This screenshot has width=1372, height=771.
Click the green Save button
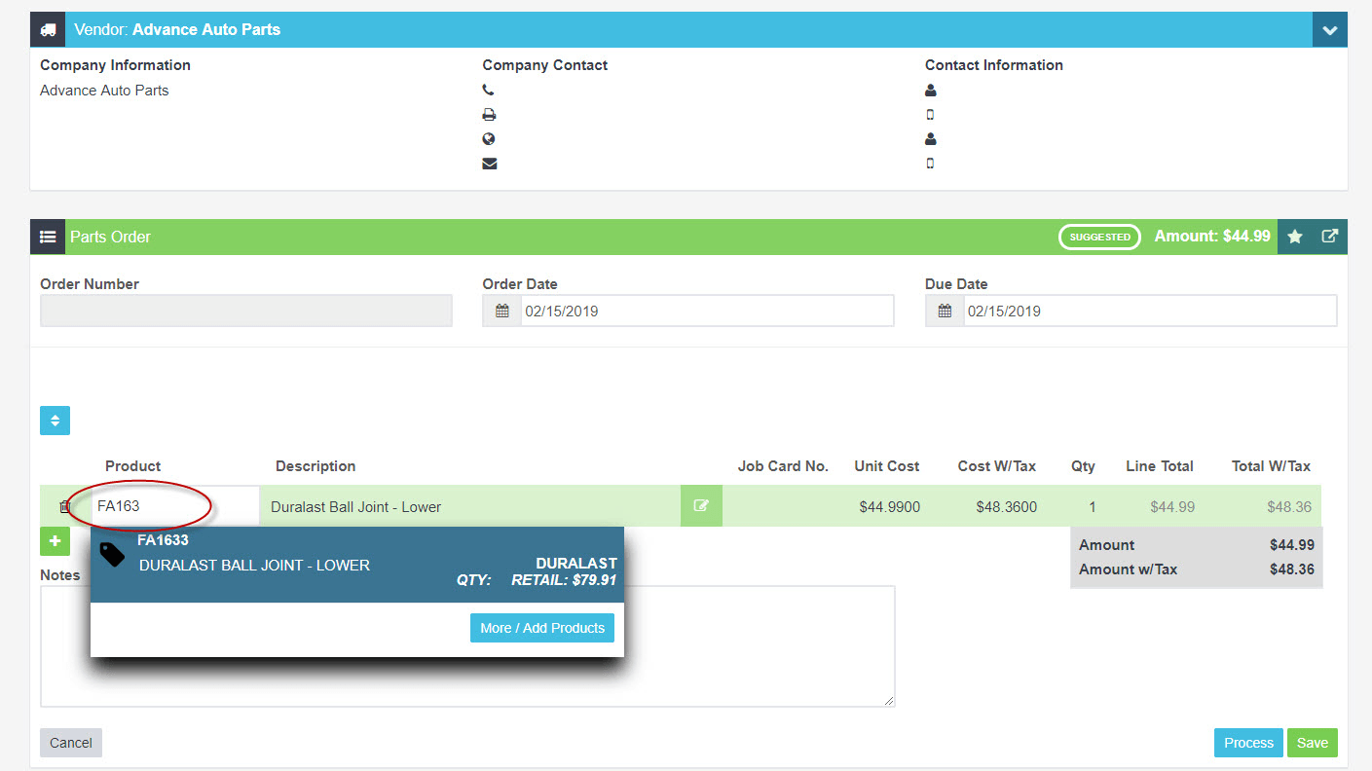[x=1313, y=743]
